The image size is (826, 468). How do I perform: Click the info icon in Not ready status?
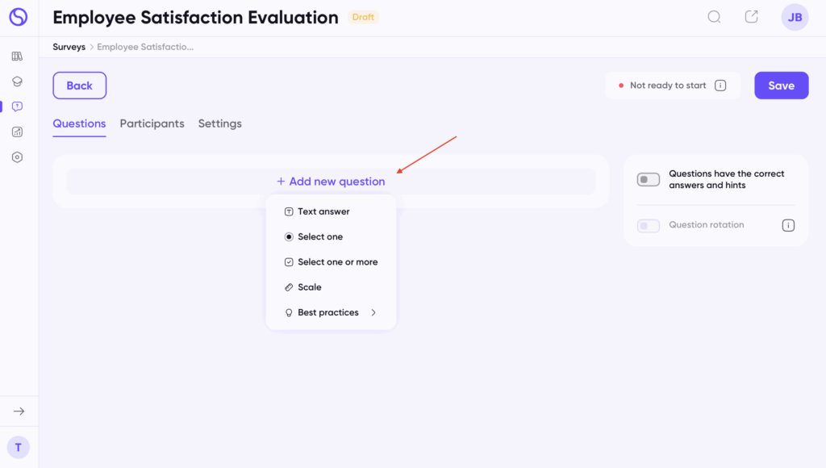(x=720, y=86)
